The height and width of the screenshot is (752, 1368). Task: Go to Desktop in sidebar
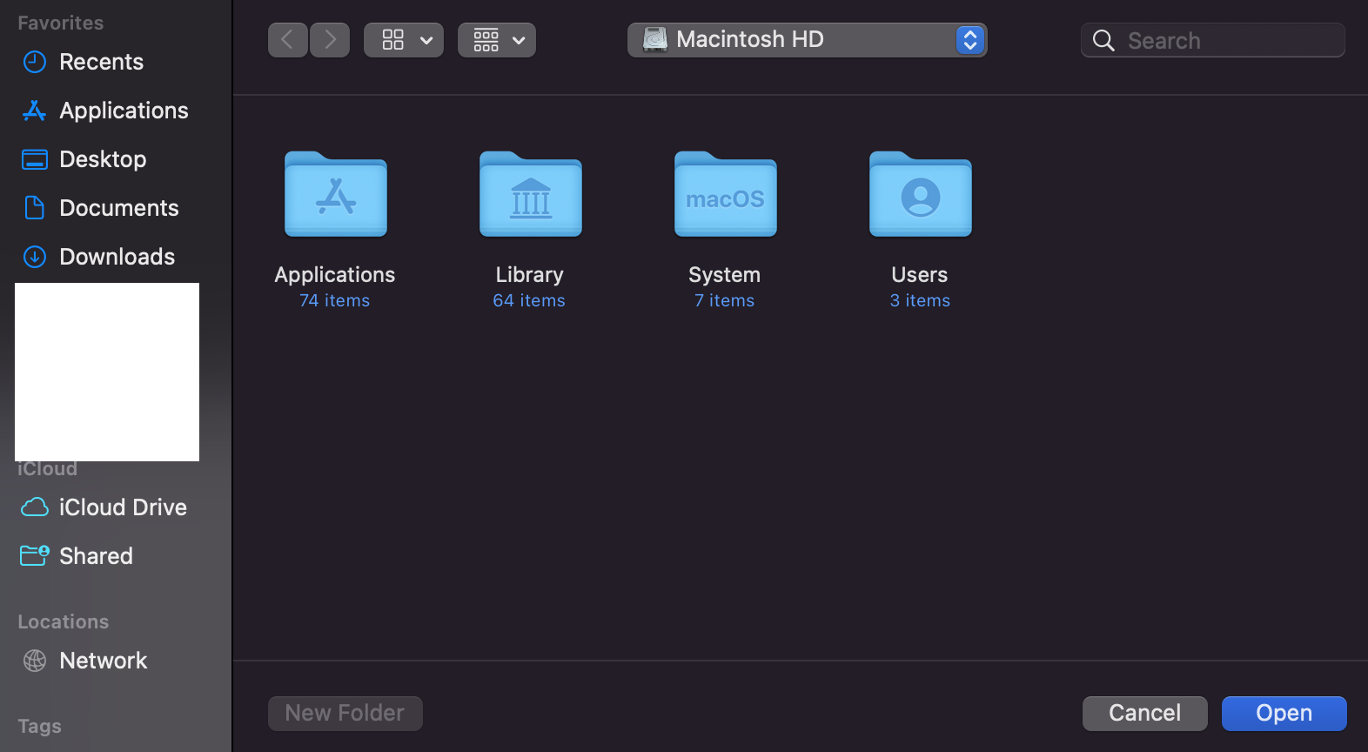pos(103,159)
